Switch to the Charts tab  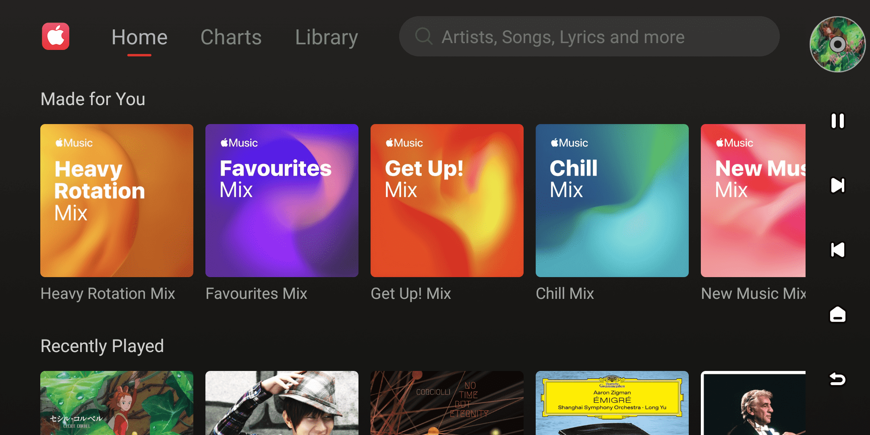point(231,37)
